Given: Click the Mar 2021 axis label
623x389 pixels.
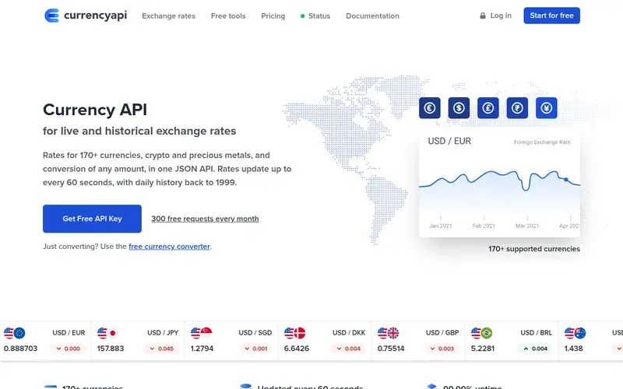Looking at the screenshot, I should [x=527, y=226].
